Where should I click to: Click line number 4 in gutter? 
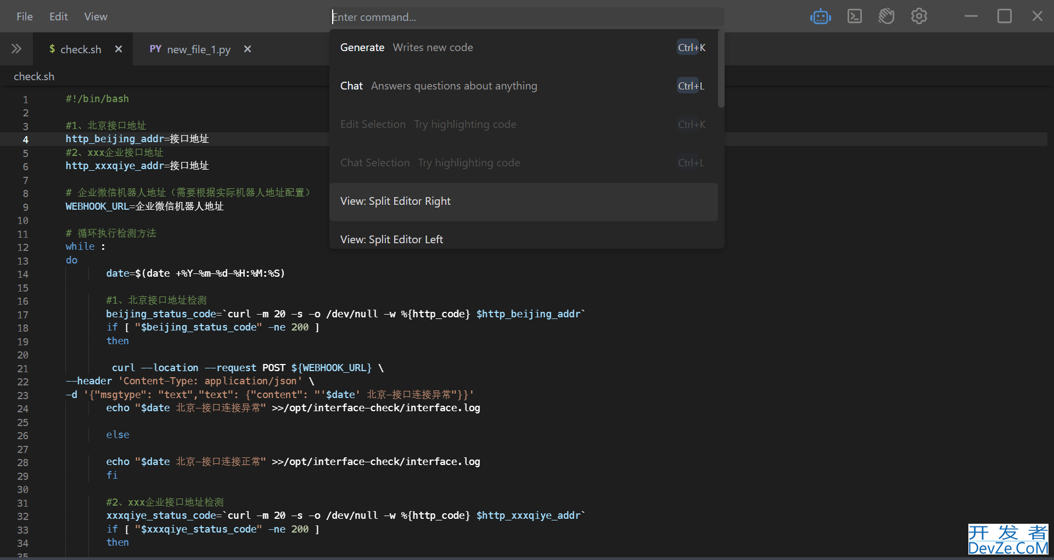click(x=25, y=139)
